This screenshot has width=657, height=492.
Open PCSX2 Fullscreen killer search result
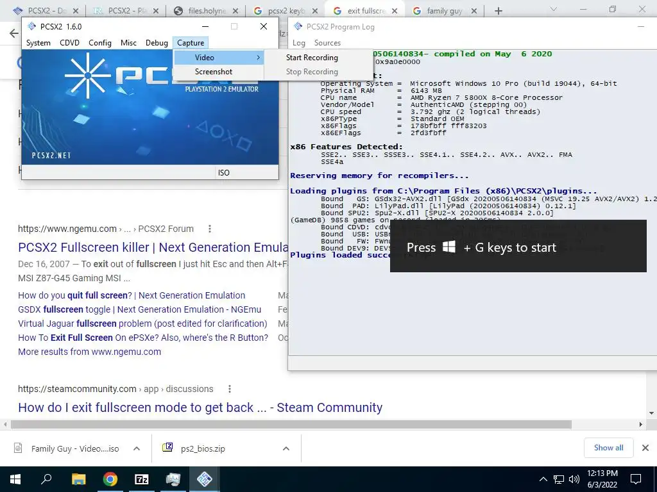153,247
